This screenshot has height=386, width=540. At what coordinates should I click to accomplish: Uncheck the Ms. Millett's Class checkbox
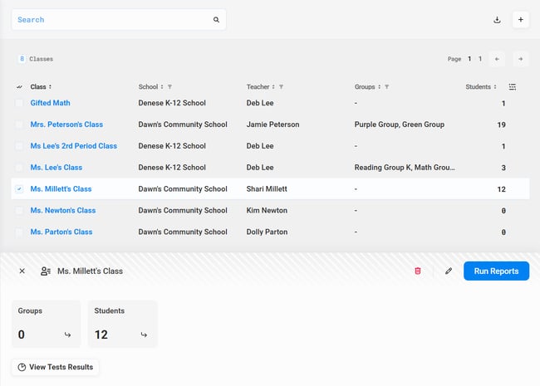click(19, 189)
